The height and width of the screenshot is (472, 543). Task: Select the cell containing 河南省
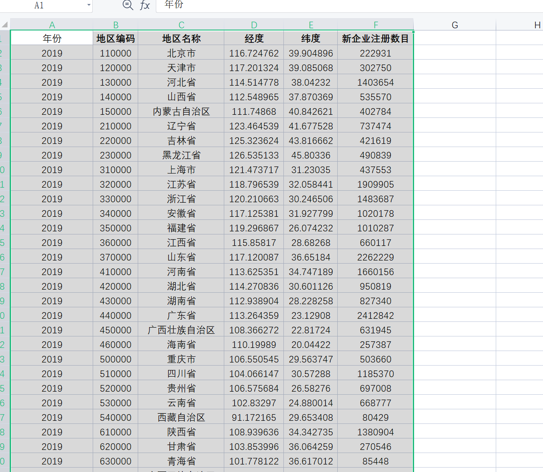click(181, 272)
